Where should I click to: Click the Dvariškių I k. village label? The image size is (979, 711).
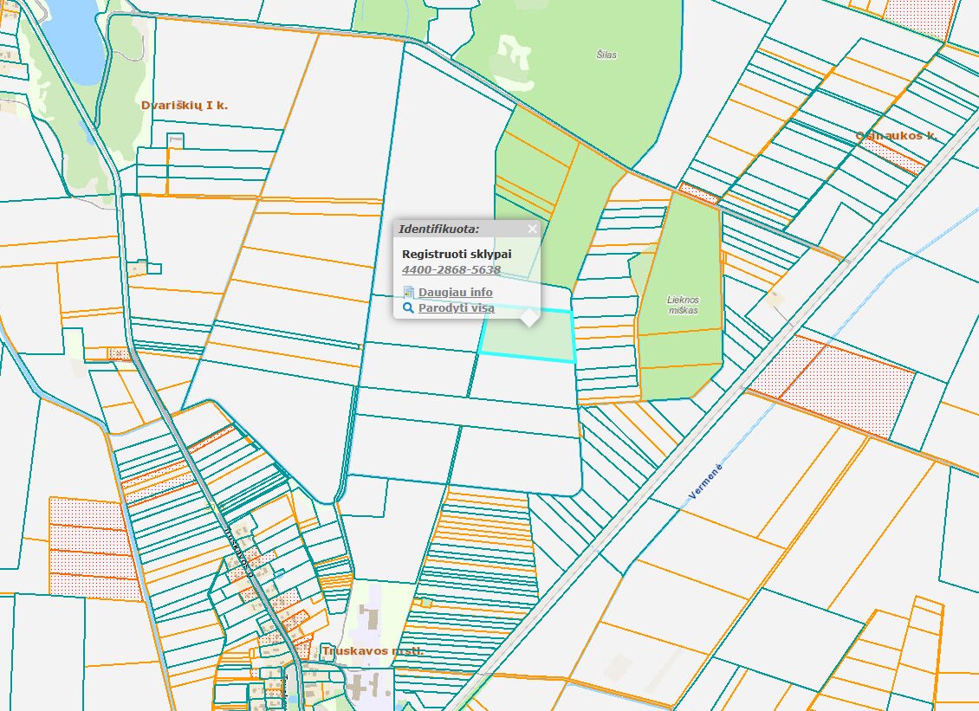pos(185,105)
